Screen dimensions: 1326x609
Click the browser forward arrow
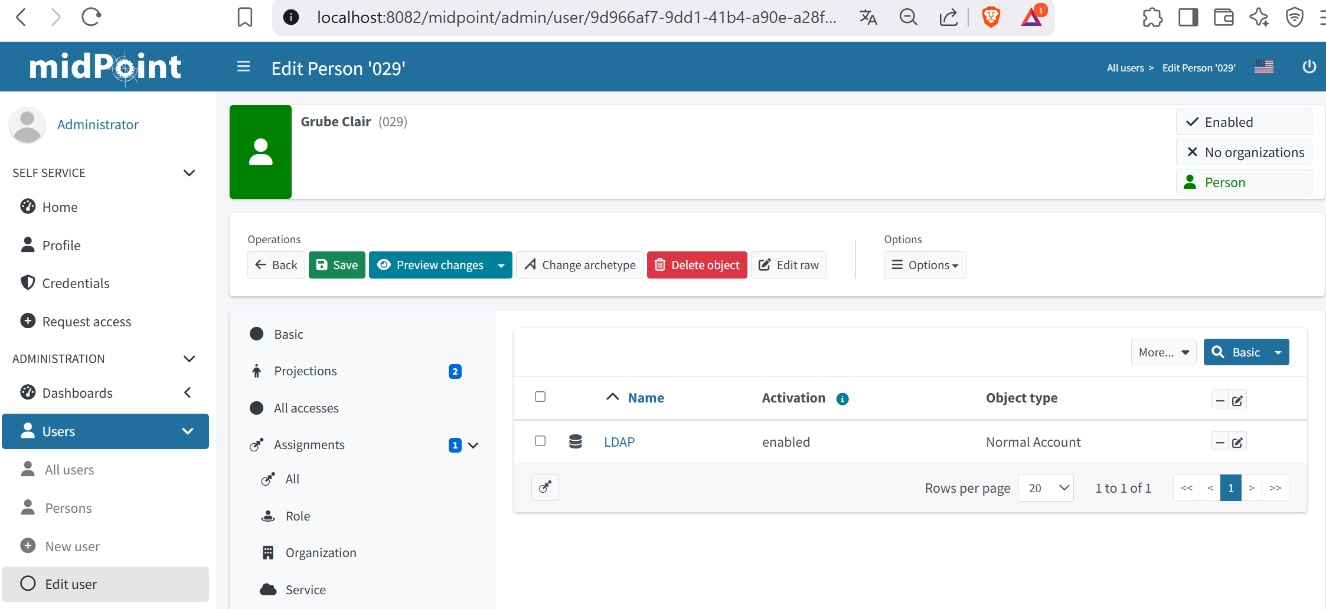pyautogui.click(x=55, y=17)
